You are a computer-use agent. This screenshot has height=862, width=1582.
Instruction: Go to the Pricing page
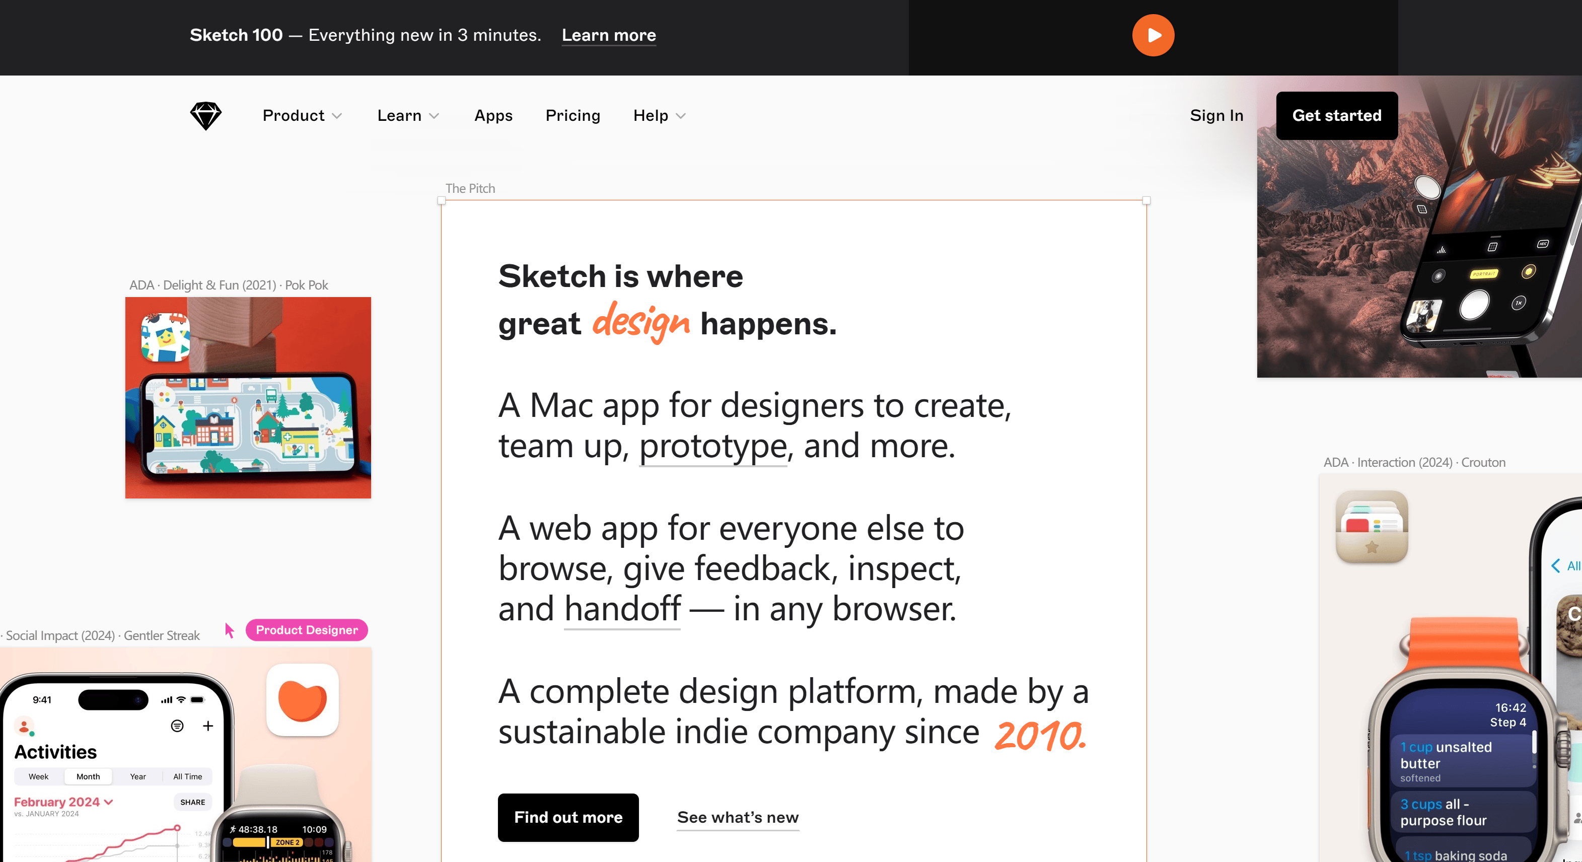pyautogui.click(x=572, y=115)
